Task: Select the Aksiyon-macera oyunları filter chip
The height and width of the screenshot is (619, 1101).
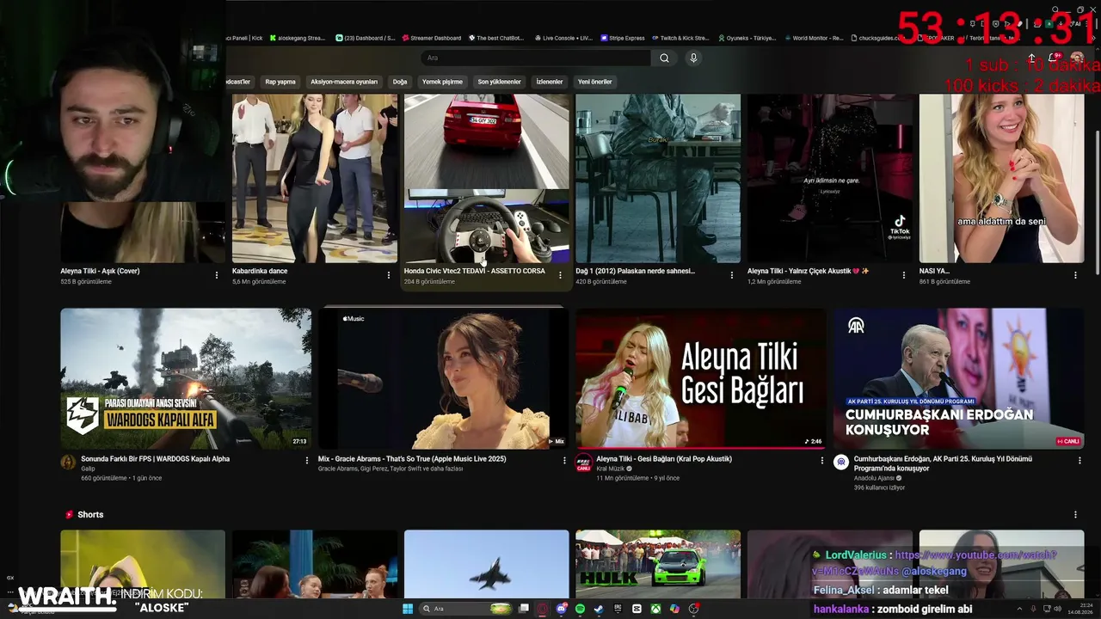Action: [x=344, y=82]
